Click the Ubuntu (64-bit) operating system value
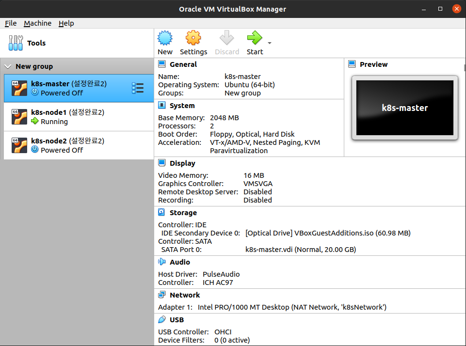466x346 pixels. [x=250, y=85]
